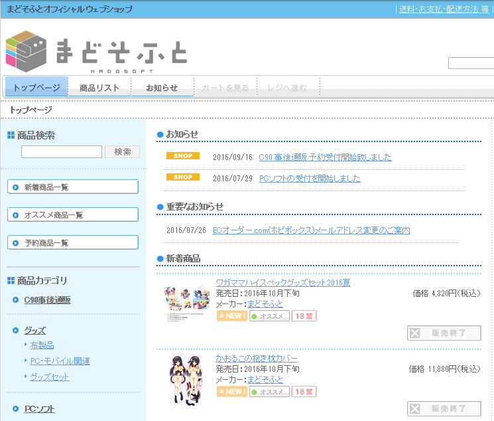The image size is (494, 421).
Task: Click arrow icon beside PCソフト
Action: click(x=15, y=409)
